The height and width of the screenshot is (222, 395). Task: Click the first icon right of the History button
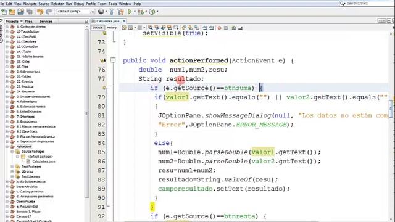point(124,28)
